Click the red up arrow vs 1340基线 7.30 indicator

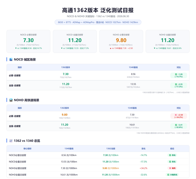tap(121, 48)
